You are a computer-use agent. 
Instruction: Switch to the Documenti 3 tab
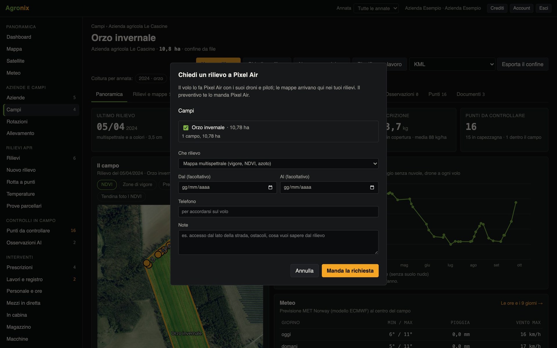[x=470, y=94]
